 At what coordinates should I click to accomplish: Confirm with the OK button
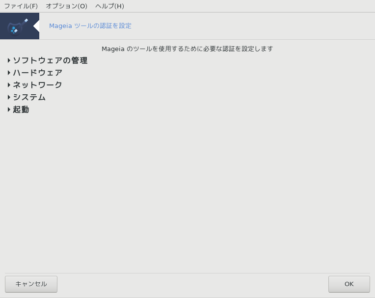[x=349, y=284]
